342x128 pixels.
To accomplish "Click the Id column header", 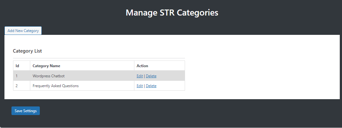I will 22,66.
